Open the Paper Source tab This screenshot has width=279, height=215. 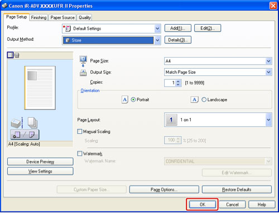[62, 17]
